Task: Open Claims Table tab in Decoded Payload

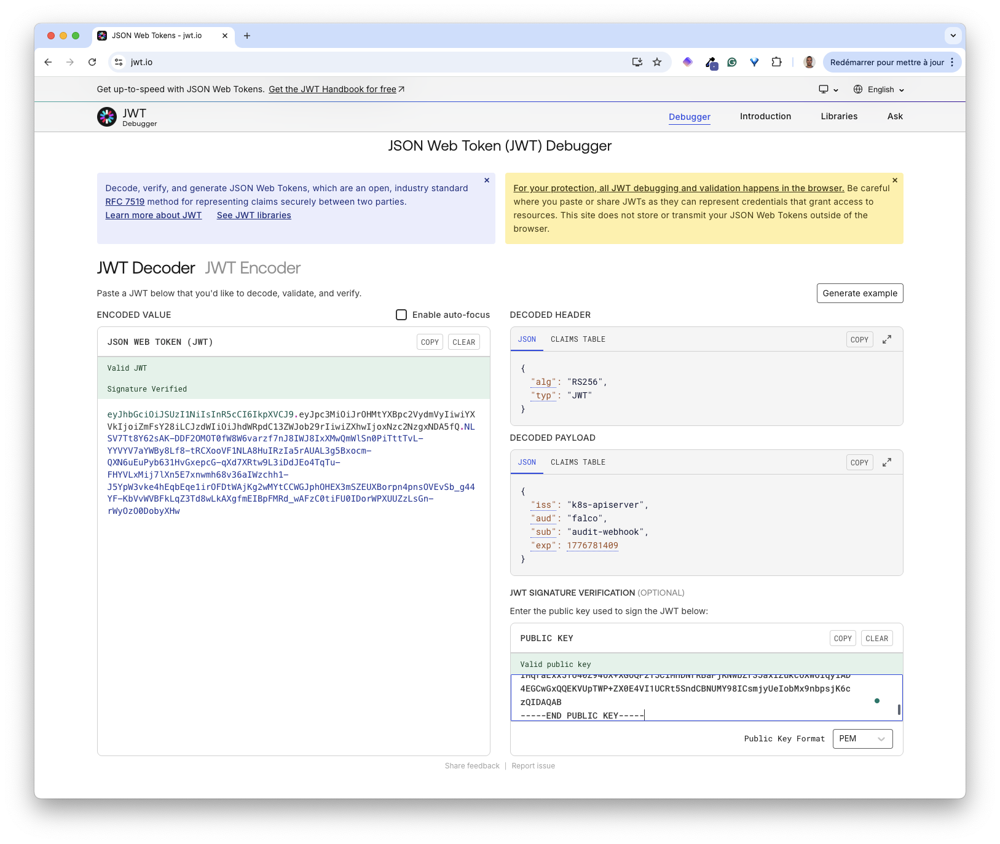Action: pyautogui.click(x=578, y=462)
